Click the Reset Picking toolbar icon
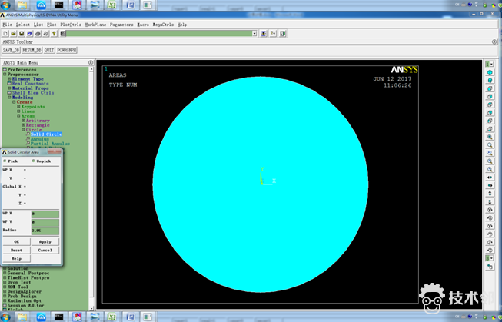This screenshot has height=322, width=502. point(273,33)
